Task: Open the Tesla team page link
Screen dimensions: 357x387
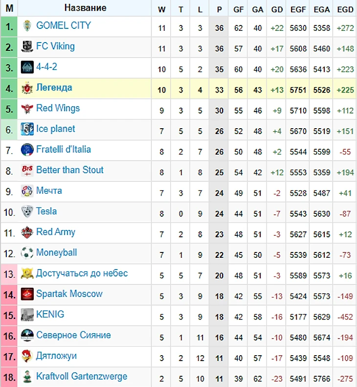Action: click(x=46, y=211)
